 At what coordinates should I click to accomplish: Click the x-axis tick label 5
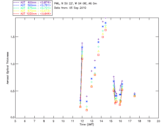point(15,121)
